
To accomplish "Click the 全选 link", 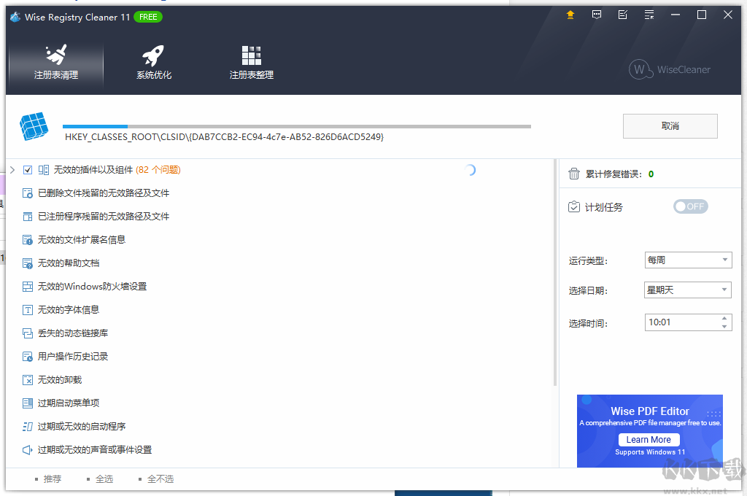I will point(104,478).
